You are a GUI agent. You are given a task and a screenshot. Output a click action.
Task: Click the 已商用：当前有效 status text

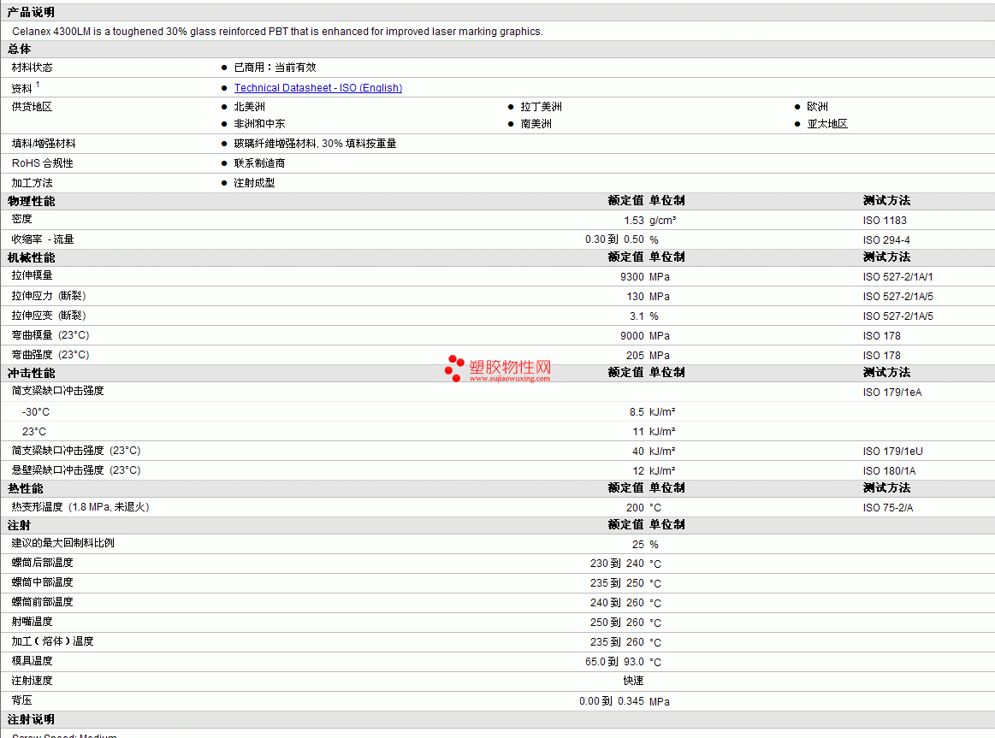tap(275, 68)
